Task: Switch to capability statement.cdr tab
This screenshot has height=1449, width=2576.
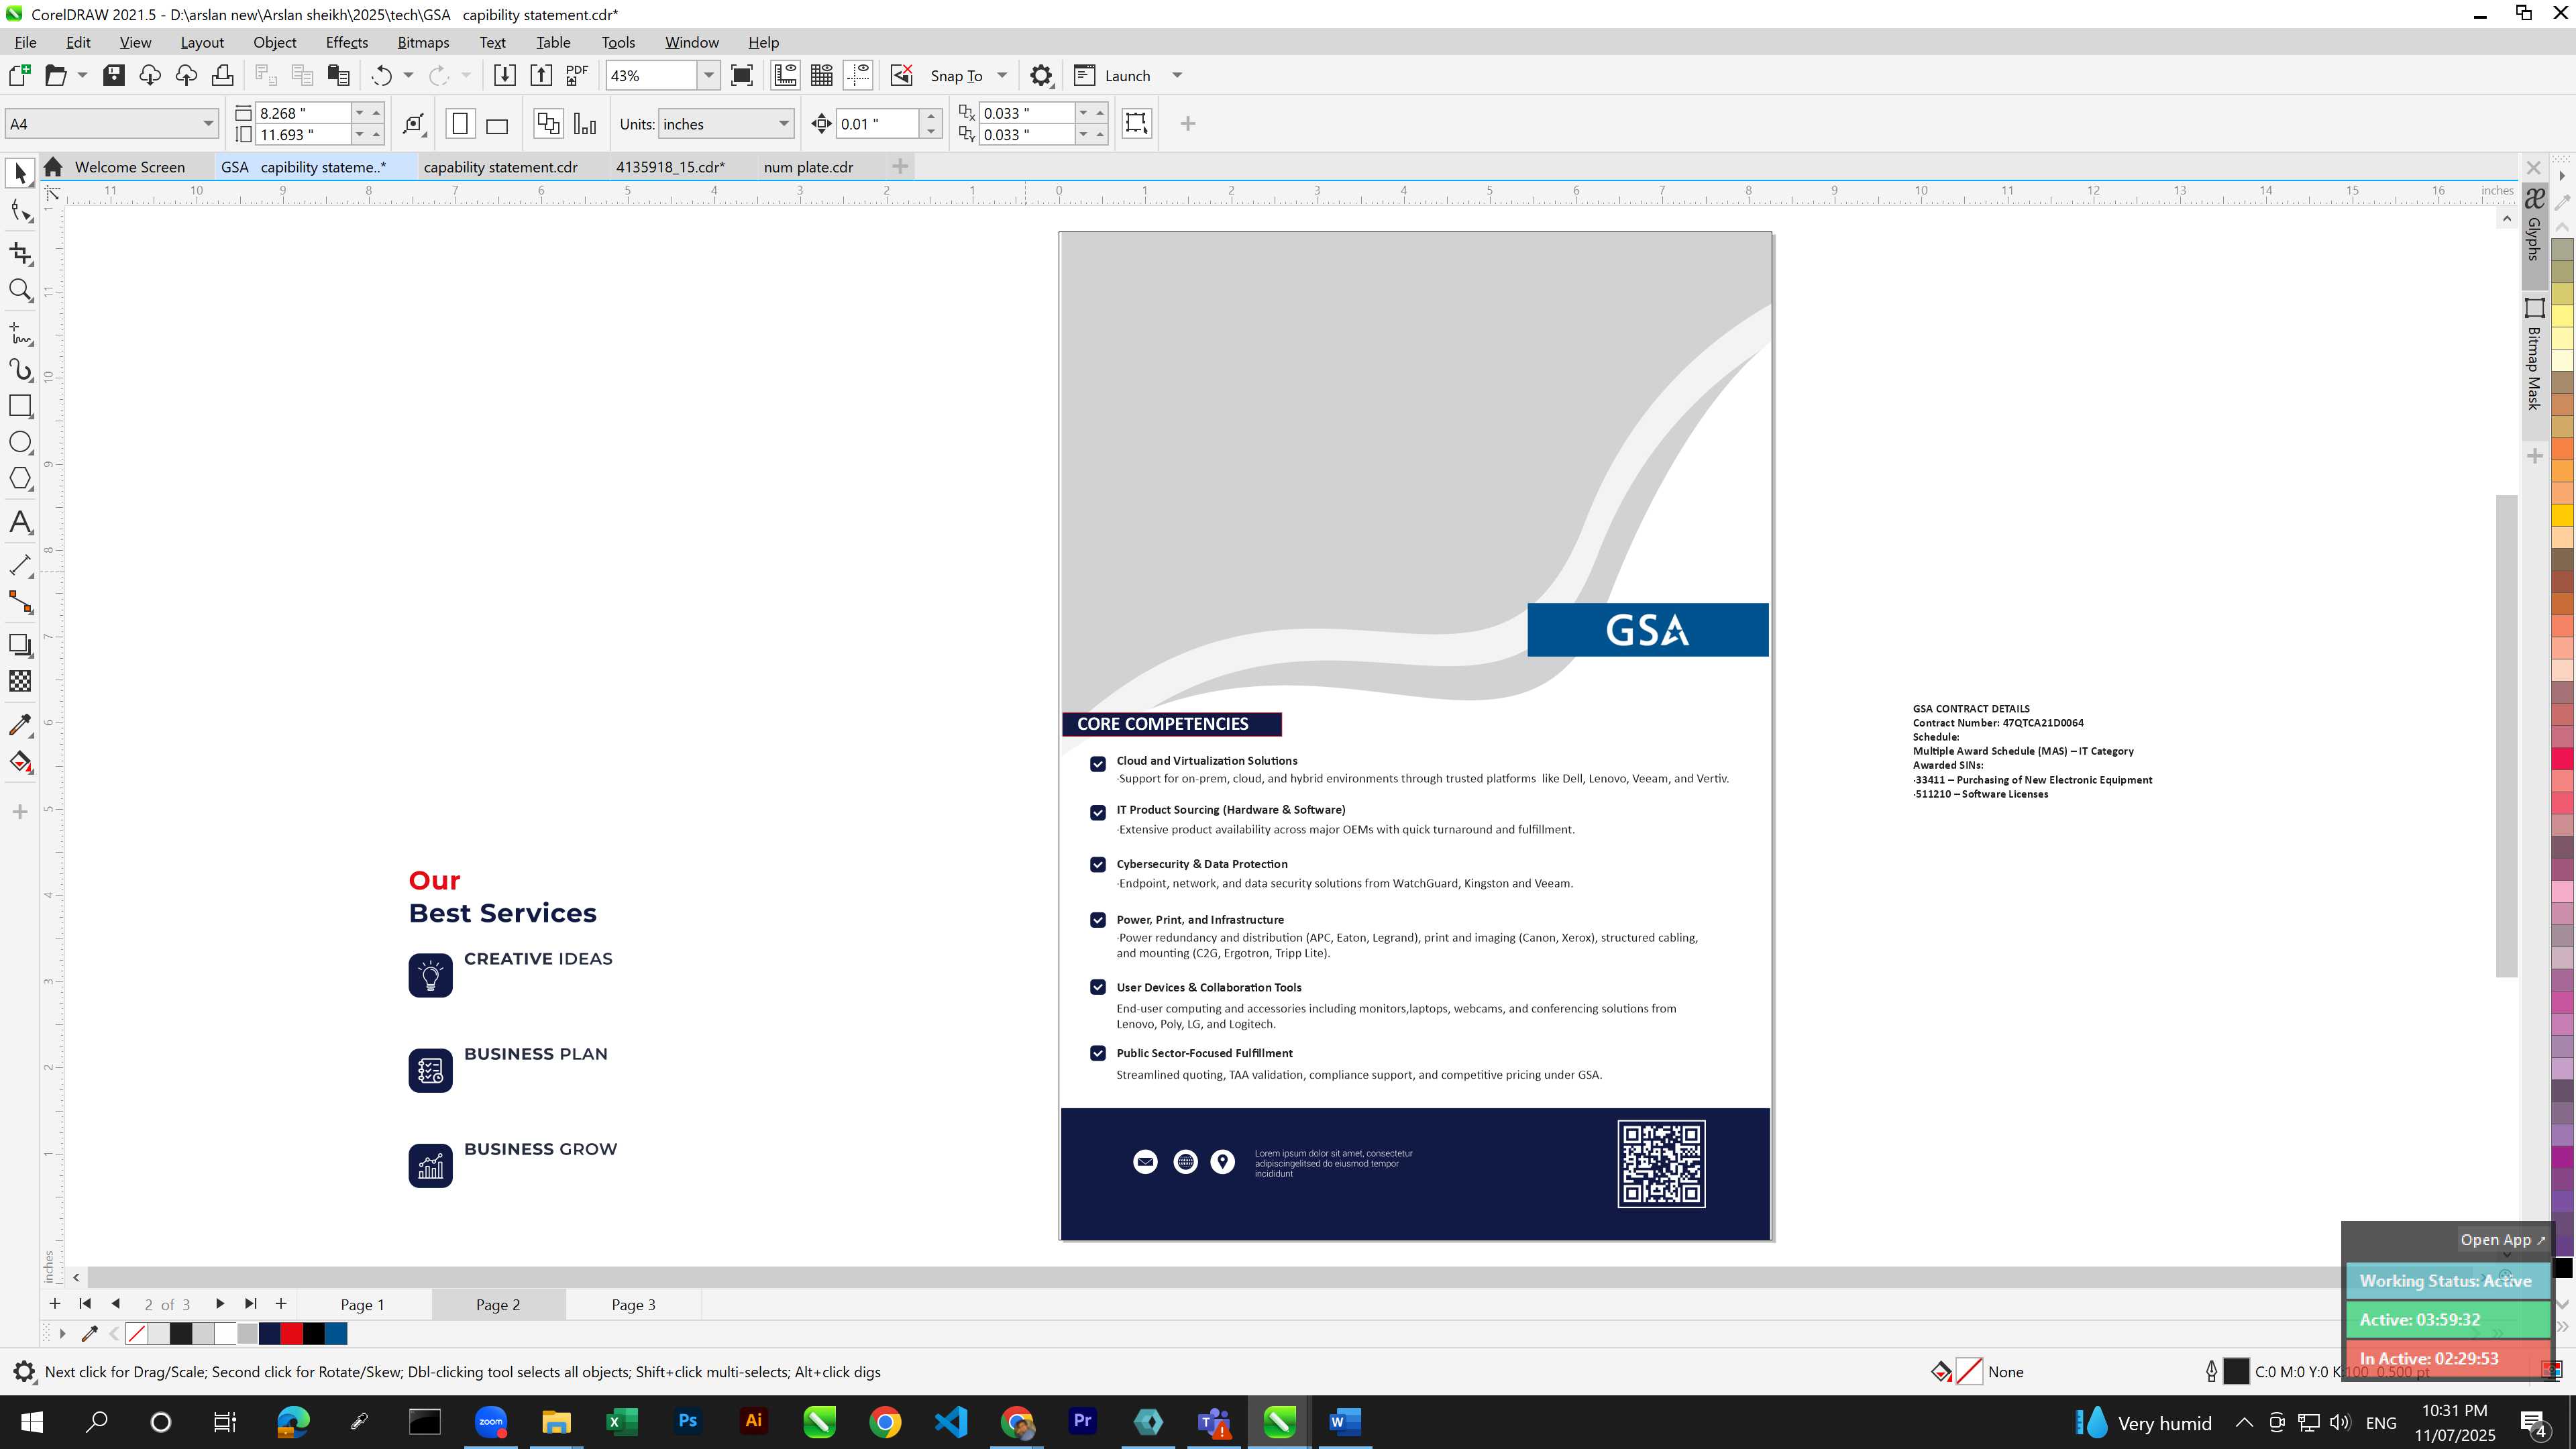Action: (x=501, y=167)
